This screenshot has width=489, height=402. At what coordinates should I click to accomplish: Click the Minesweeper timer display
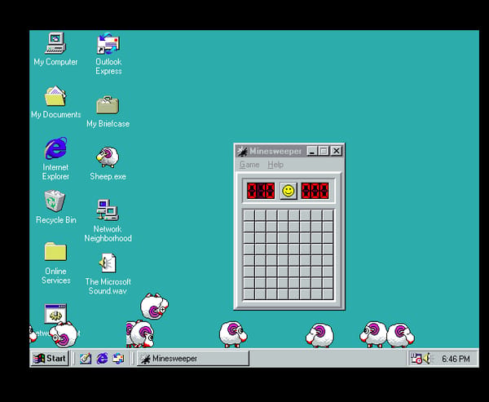click(315, 191)
